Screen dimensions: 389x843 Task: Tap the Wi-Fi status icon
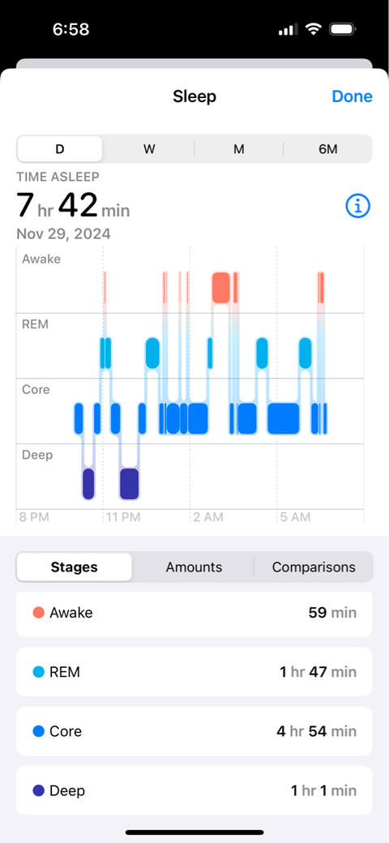313,29
